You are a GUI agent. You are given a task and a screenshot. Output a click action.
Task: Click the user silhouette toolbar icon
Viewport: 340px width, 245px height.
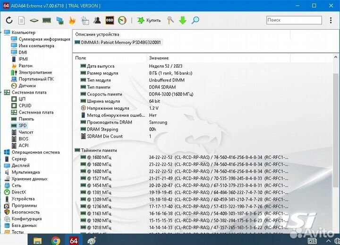(97, 20)
